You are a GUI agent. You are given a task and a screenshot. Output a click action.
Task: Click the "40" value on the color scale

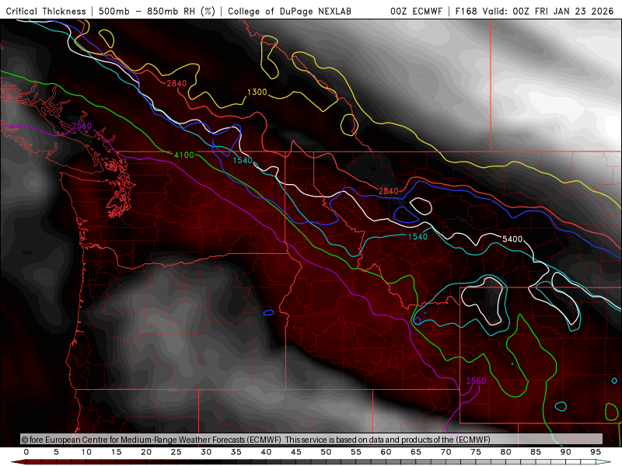[x=266, y=452]
